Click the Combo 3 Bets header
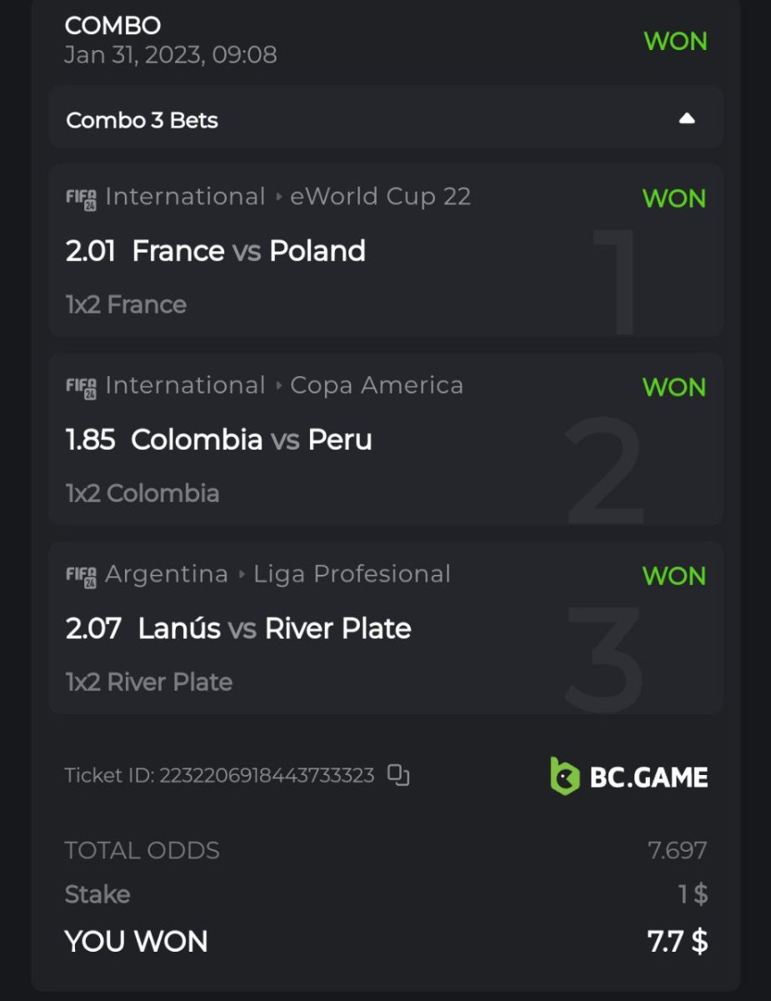 143,120
